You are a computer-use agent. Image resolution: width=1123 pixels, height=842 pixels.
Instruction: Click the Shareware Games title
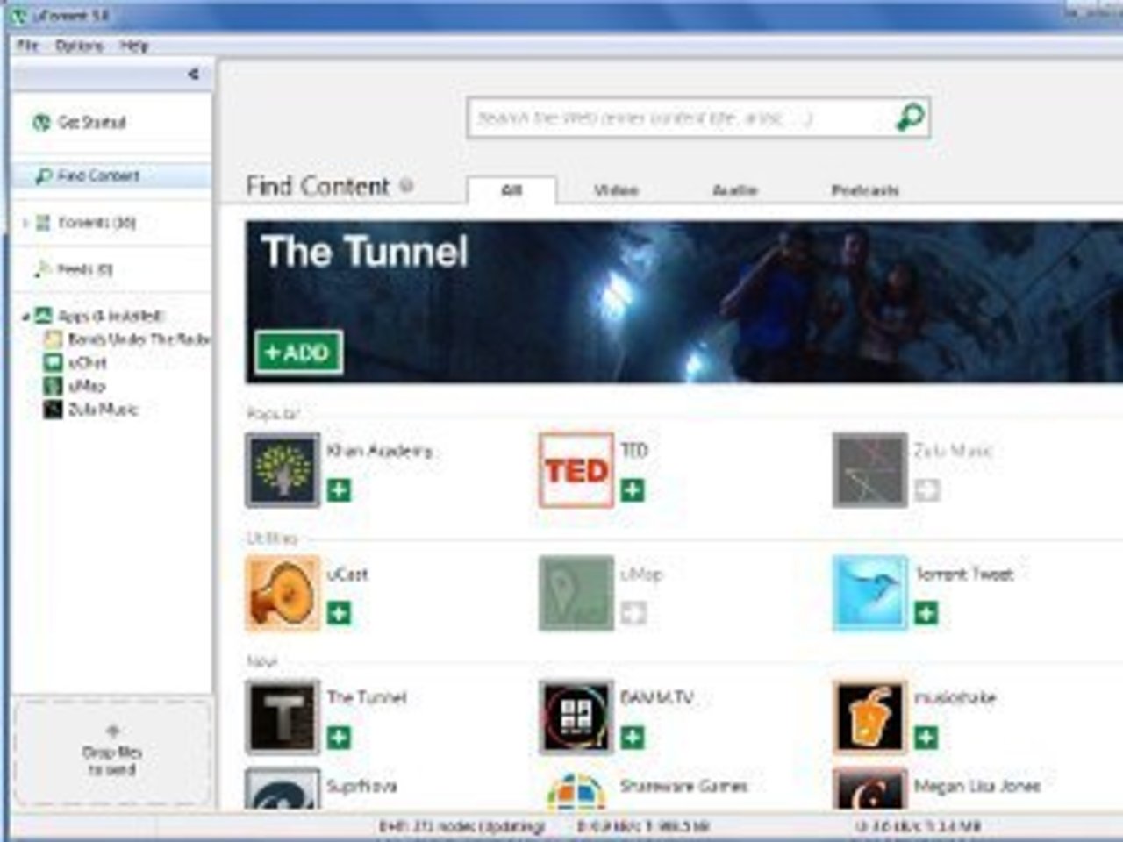point(683,786)
